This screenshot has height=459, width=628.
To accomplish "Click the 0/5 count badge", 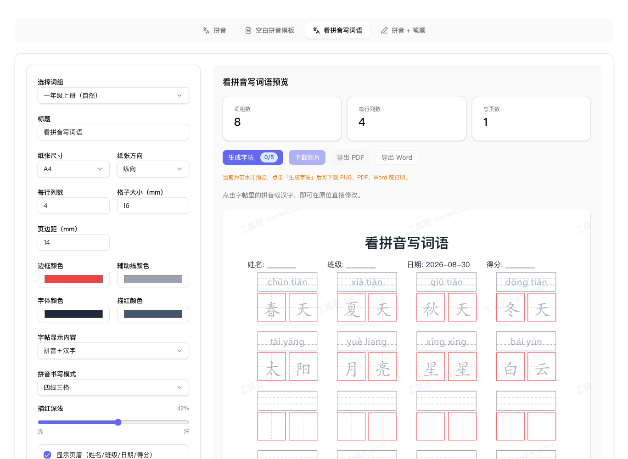I will coord(269,157).
